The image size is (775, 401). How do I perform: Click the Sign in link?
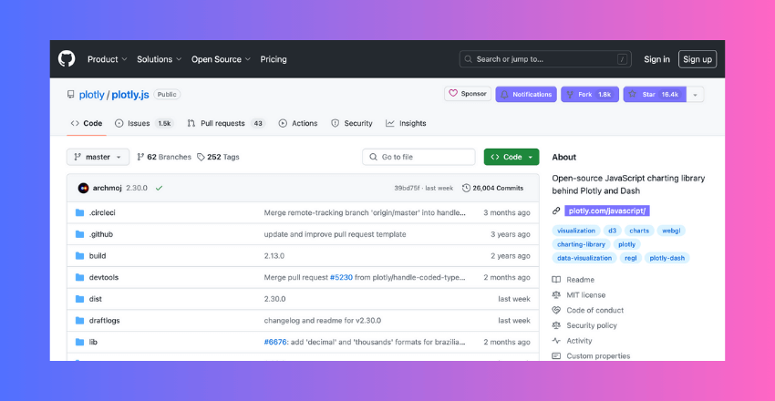(x=656, y=59)
